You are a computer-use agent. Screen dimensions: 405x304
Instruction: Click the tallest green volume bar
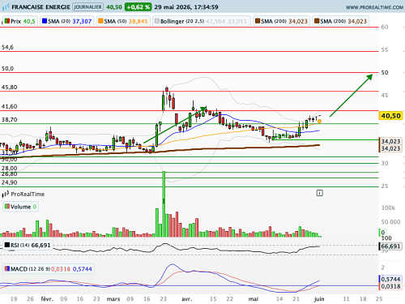(x=164, y=204)
